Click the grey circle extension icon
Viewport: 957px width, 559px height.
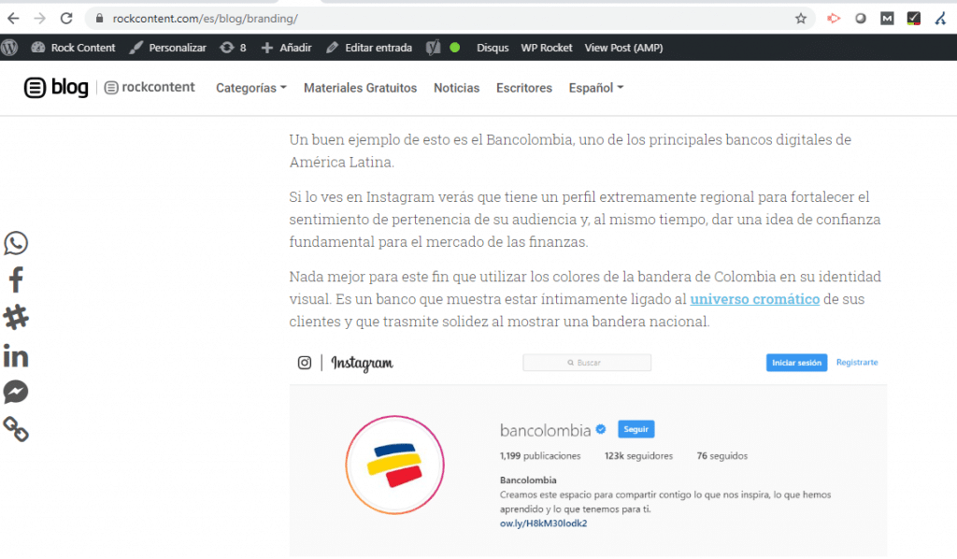(x=861, y=19)
